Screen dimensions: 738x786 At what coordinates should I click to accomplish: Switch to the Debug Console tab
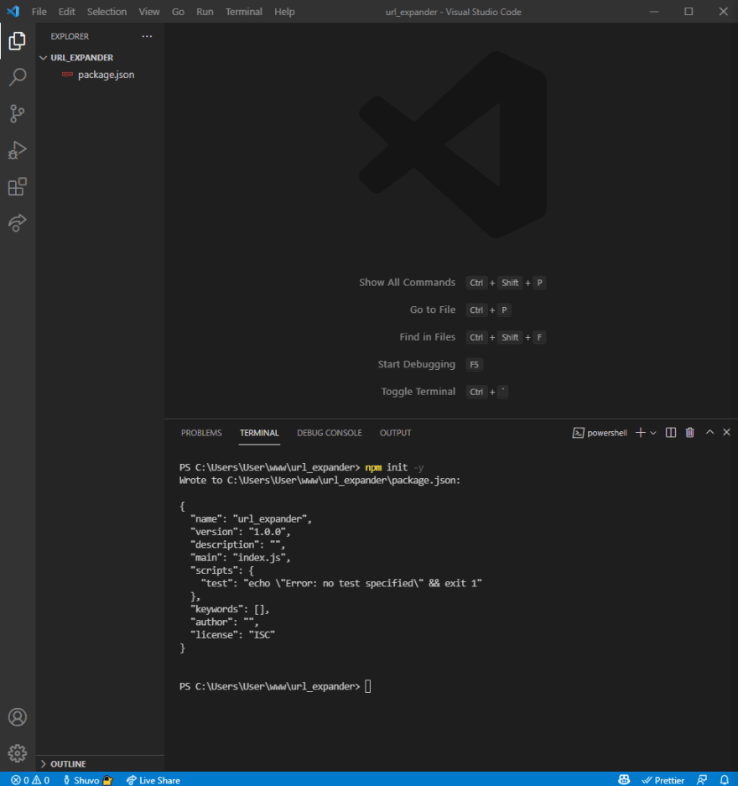click(x=330, y=433)
